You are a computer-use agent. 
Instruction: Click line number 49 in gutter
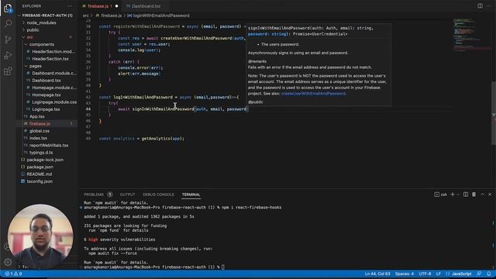88,139
